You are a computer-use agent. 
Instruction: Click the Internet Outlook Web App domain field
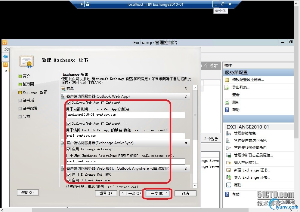tap(126, 136)
